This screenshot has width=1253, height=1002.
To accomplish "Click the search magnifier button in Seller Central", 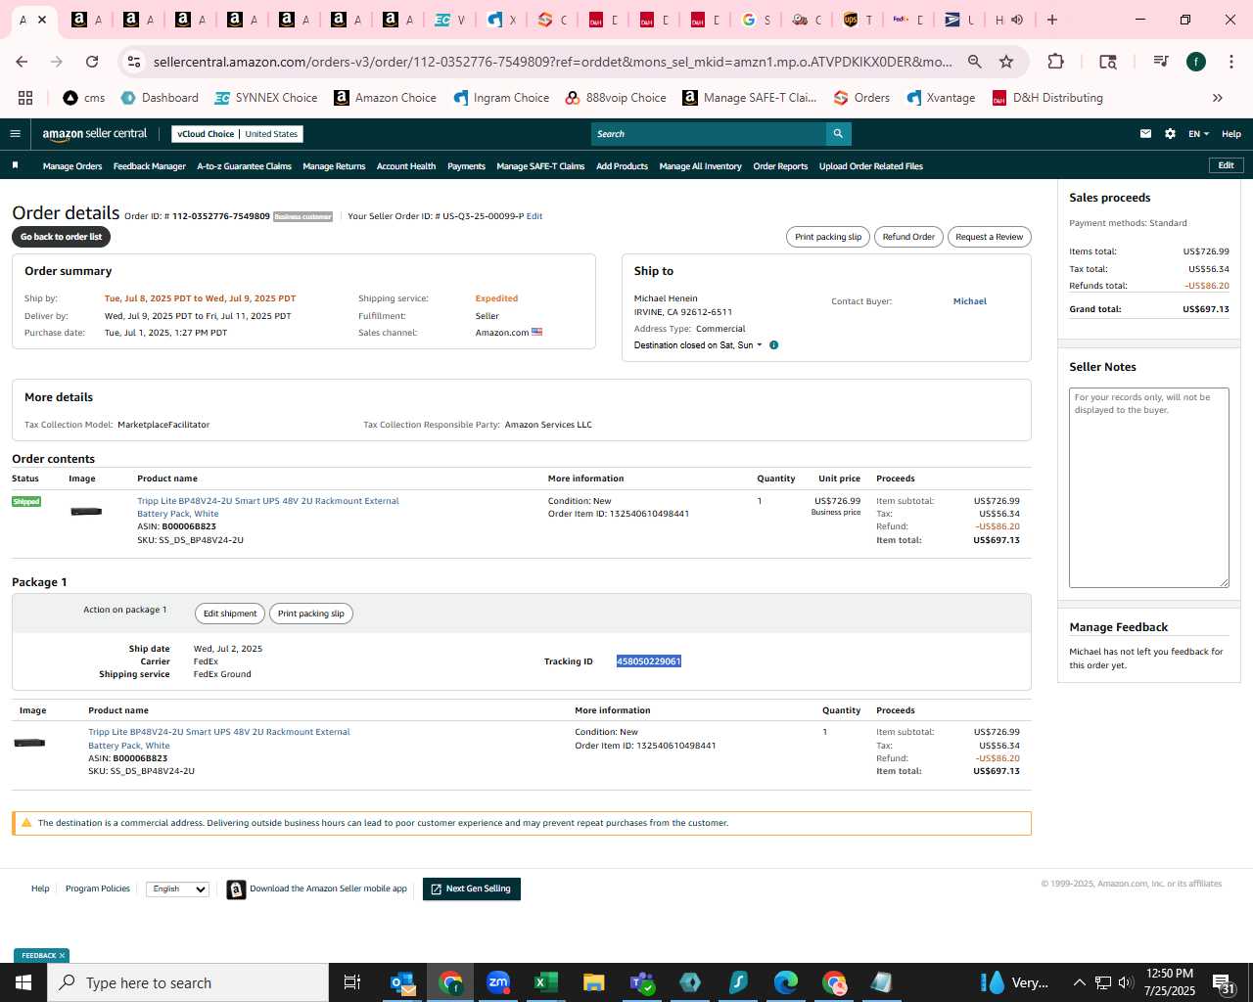I will (x=838, y=134).
